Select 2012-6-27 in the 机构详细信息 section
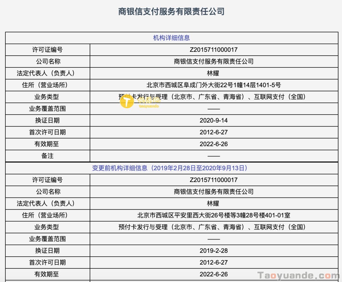The image size is (342, 282). [x=213, y=132]
